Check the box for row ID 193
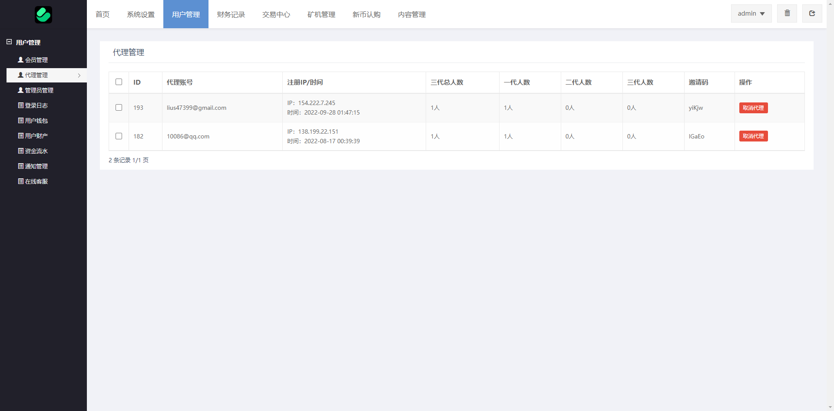Screen dimensions: 834x411 click(119, 108)
